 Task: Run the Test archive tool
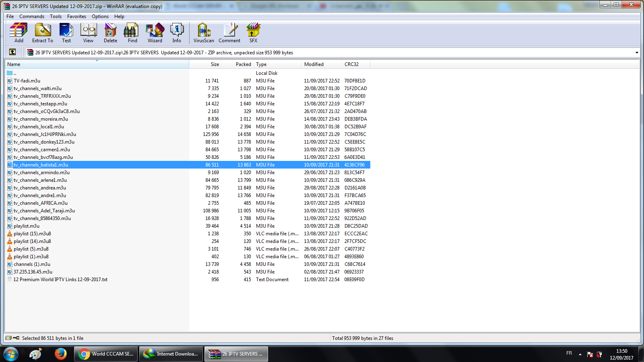click(x=66, y=33)
